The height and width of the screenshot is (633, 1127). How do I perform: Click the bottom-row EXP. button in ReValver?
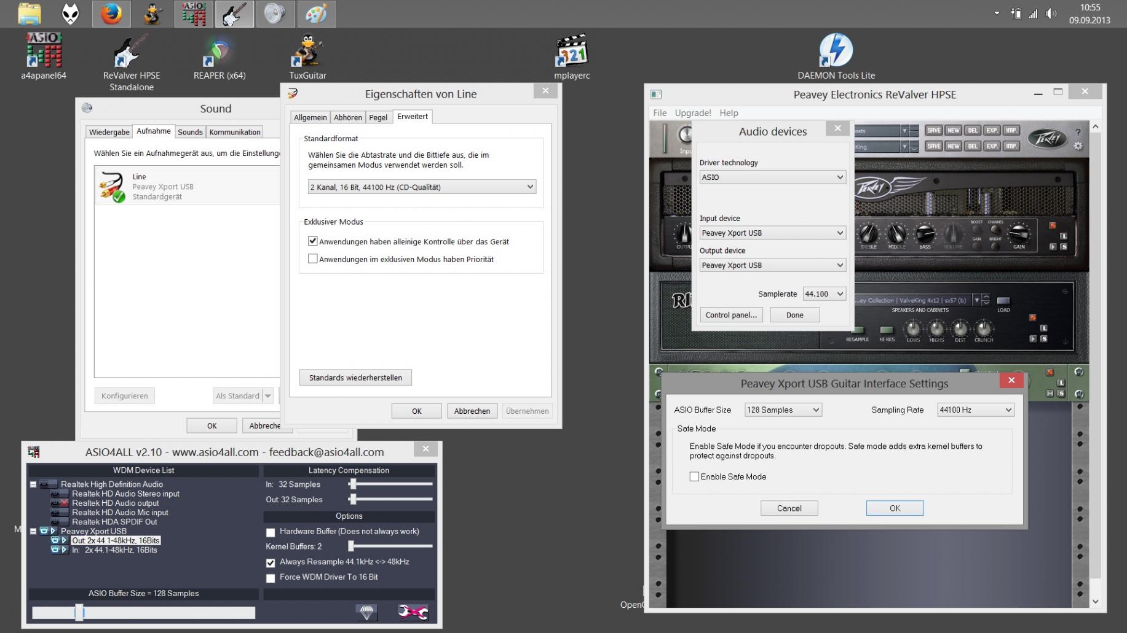tap(992, 146)
